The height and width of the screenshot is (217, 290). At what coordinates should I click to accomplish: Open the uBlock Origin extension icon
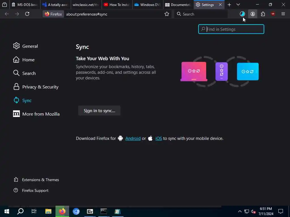pos(273,14)
